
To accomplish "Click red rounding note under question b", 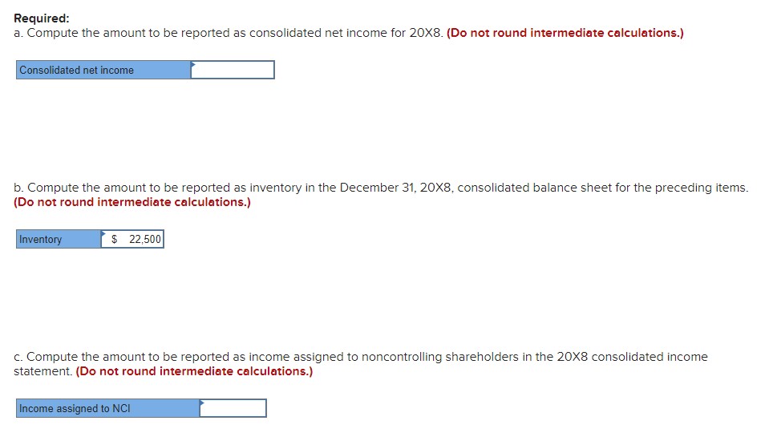I will pos(132,203).
